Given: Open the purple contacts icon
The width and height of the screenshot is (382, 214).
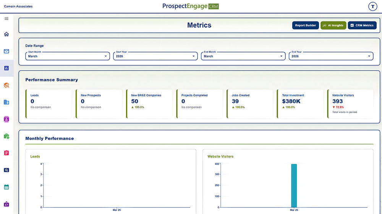Looking at the screenshot, I should pos(6,119).
